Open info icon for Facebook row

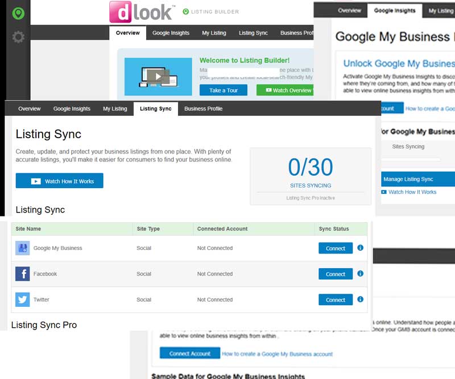pyautogui.click(x=360, y=273)
